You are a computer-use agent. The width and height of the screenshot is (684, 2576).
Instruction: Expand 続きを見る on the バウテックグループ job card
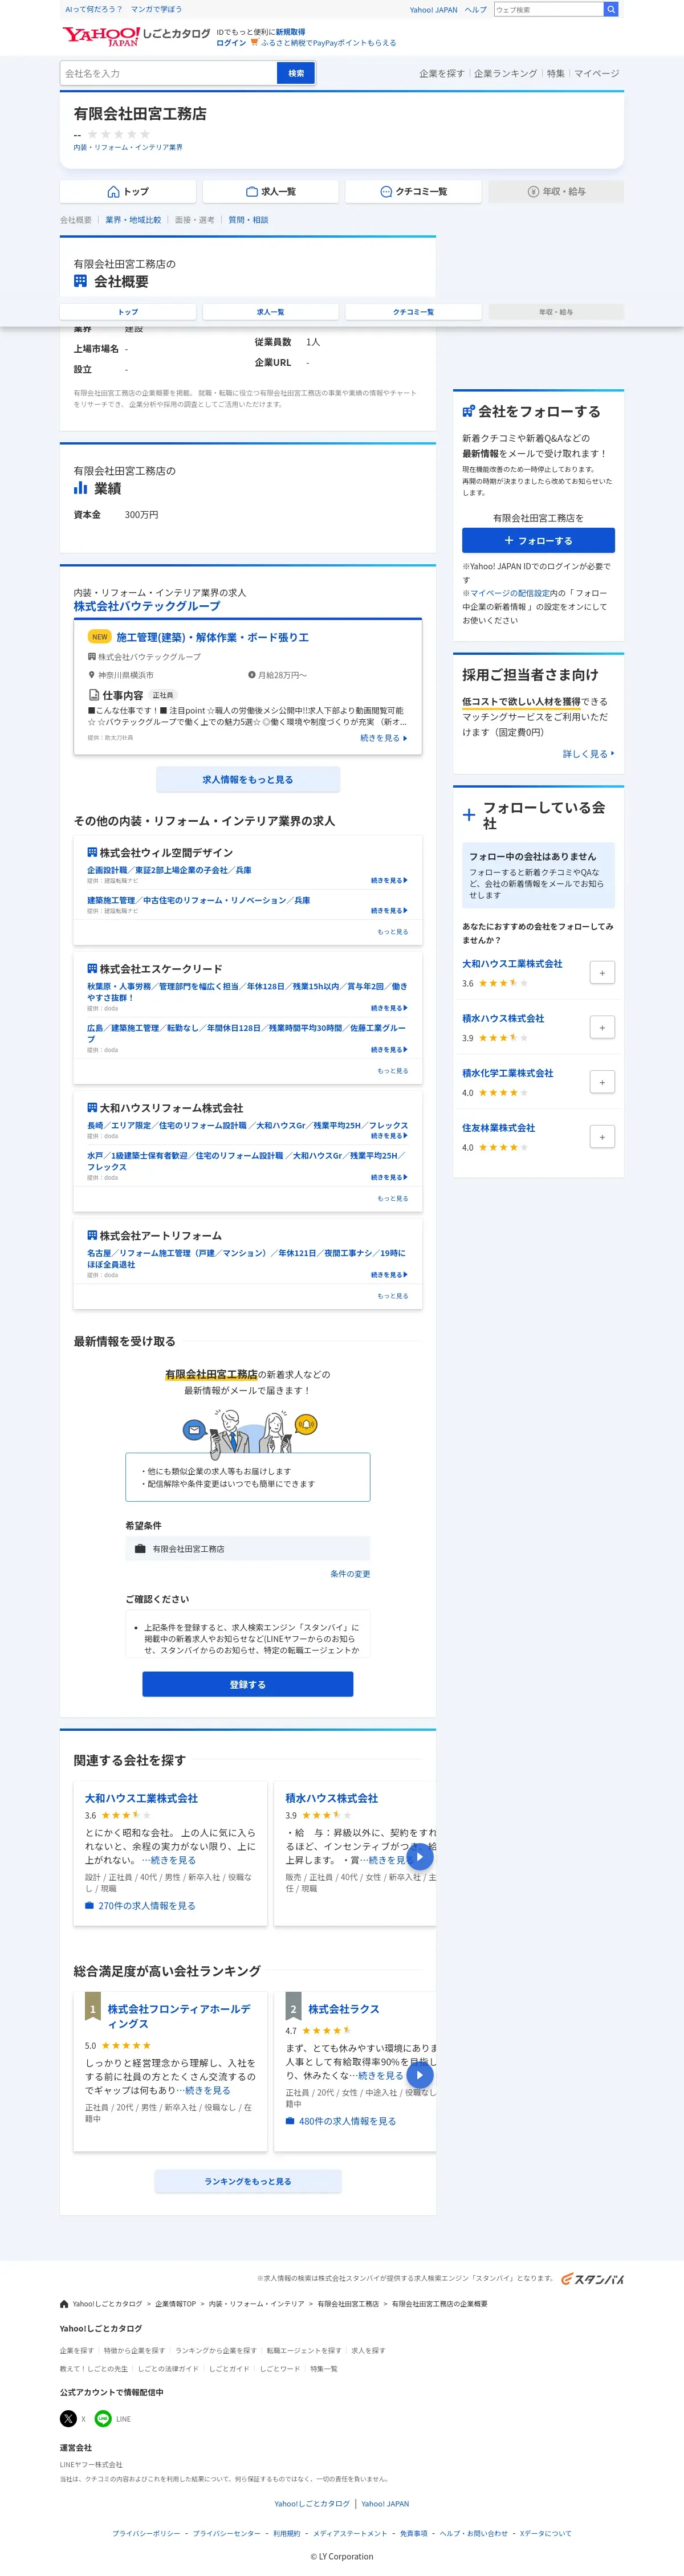click(x=384, y=738)
